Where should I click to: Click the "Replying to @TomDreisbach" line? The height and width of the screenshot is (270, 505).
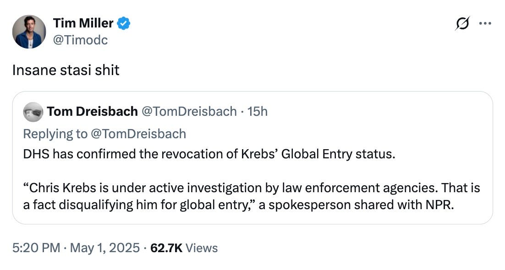tap(104, 134)
